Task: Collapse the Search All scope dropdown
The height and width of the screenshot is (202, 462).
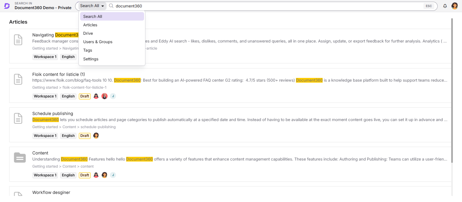Action: [92, 6]
